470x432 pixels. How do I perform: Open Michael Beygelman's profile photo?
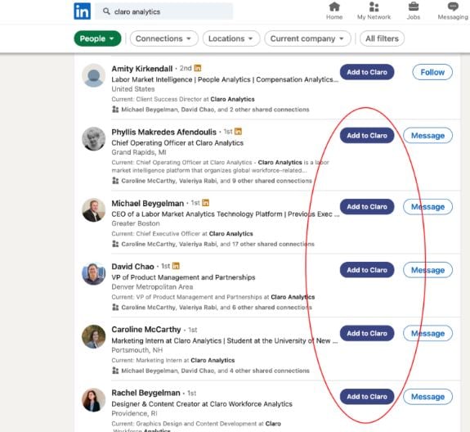click(94, 210)
